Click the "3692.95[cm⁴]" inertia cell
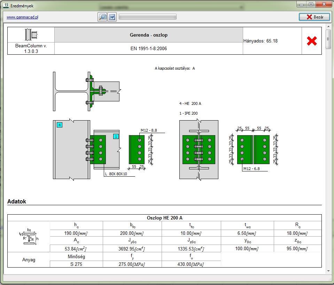The height and width of the screenshot is (285, 334). pyautogui.click(x=132, y=248)
